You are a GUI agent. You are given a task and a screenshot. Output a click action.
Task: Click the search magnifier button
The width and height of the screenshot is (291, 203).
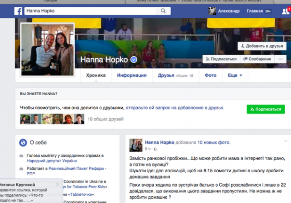(163, 11)
